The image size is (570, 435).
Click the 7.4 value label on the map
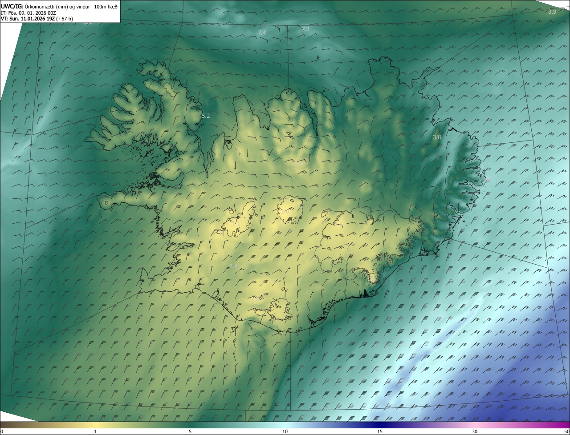tap(262, 33)
